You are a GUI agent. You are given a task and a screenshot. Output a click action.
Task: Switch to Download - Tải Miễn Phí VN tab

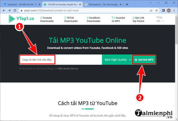click(22, 5)
